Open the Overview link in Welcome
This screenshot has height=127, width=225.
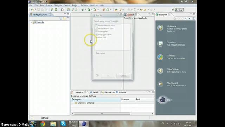(172, 26)
